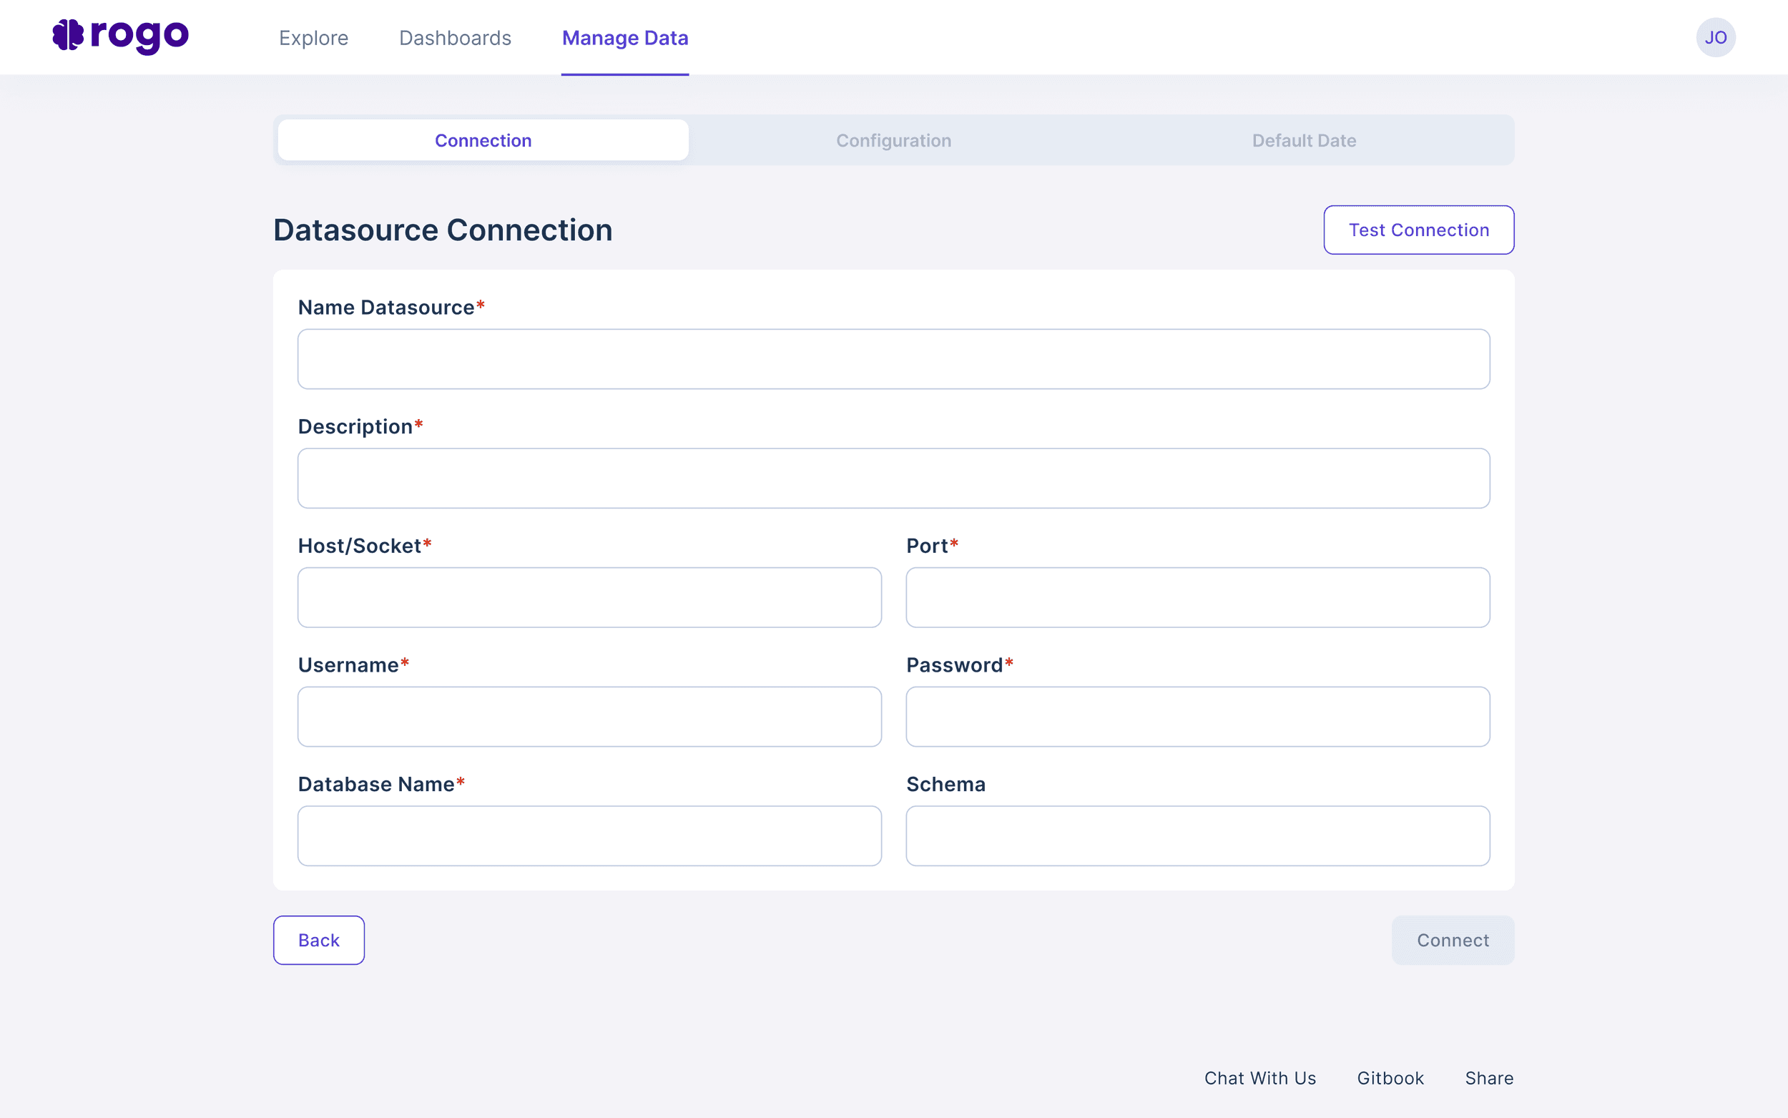
Task: Open the Chat With Us link
Action: [1259, 1078]
